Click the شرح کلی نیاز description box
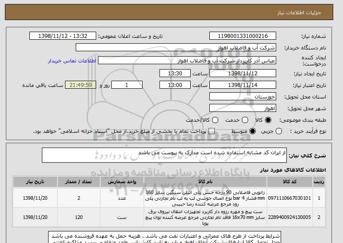Viewport: 343px width, 243px height. click(x=164, y=155)
